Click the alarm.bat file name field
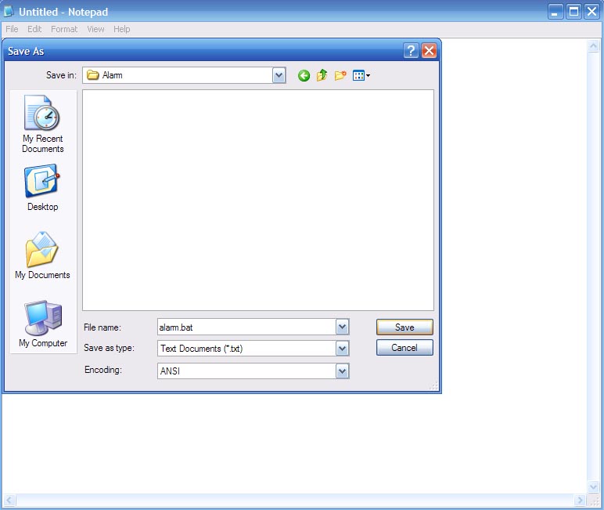The height and width of the screenshot is (510, 604). [246, 327]
